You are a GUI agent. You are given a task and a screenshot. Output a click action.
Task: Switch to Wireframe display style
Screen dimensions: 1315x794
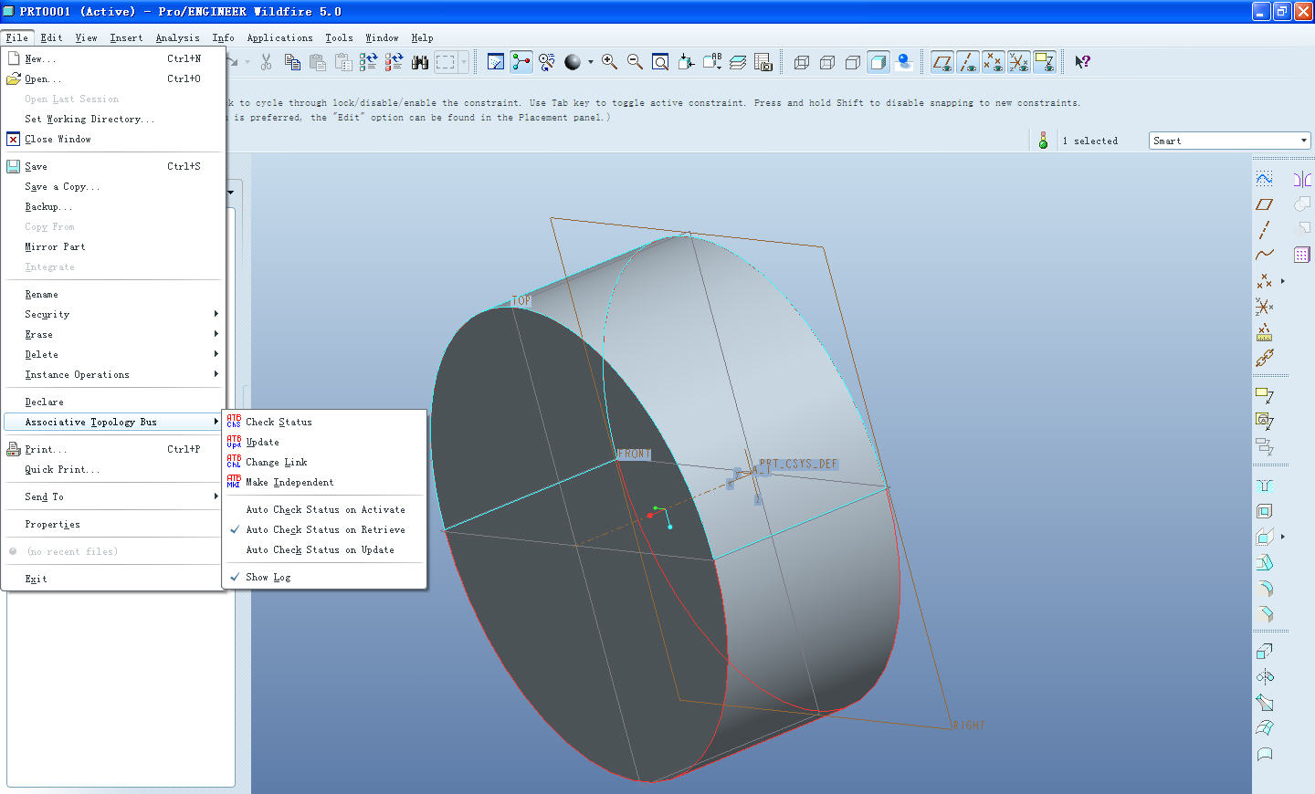tap(802, 62)
